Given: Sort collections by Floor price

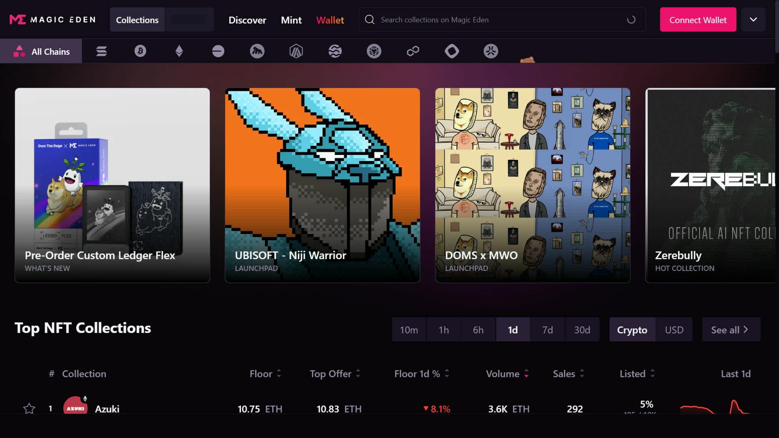Looking at the screenshot, I should pos(265,374).
